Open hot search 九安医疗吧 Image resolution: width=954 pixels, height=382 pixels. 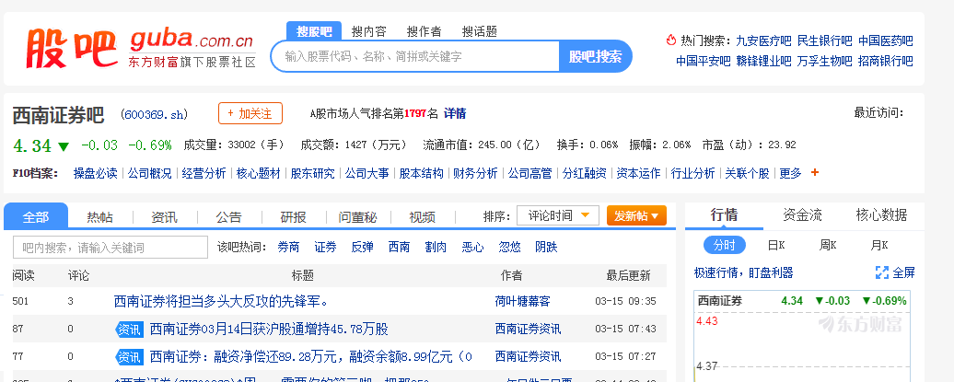[763, 41]
